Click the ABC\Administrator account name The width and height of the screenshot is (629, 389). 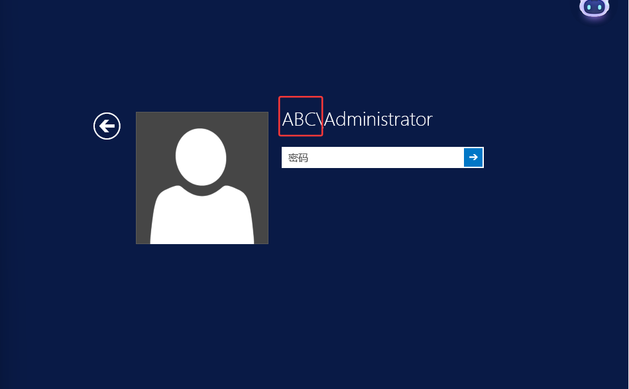point(357,119)
